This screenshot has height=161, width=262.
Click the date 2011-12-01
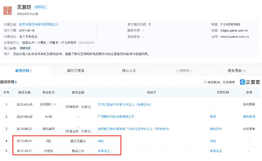pyautogui.click(x=24, y=151)
